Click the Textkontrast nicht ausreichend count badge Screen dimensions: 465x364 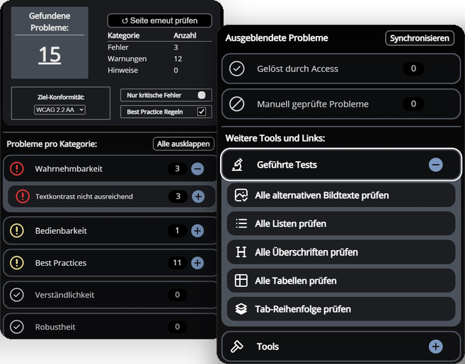click(x=178, y=196)
